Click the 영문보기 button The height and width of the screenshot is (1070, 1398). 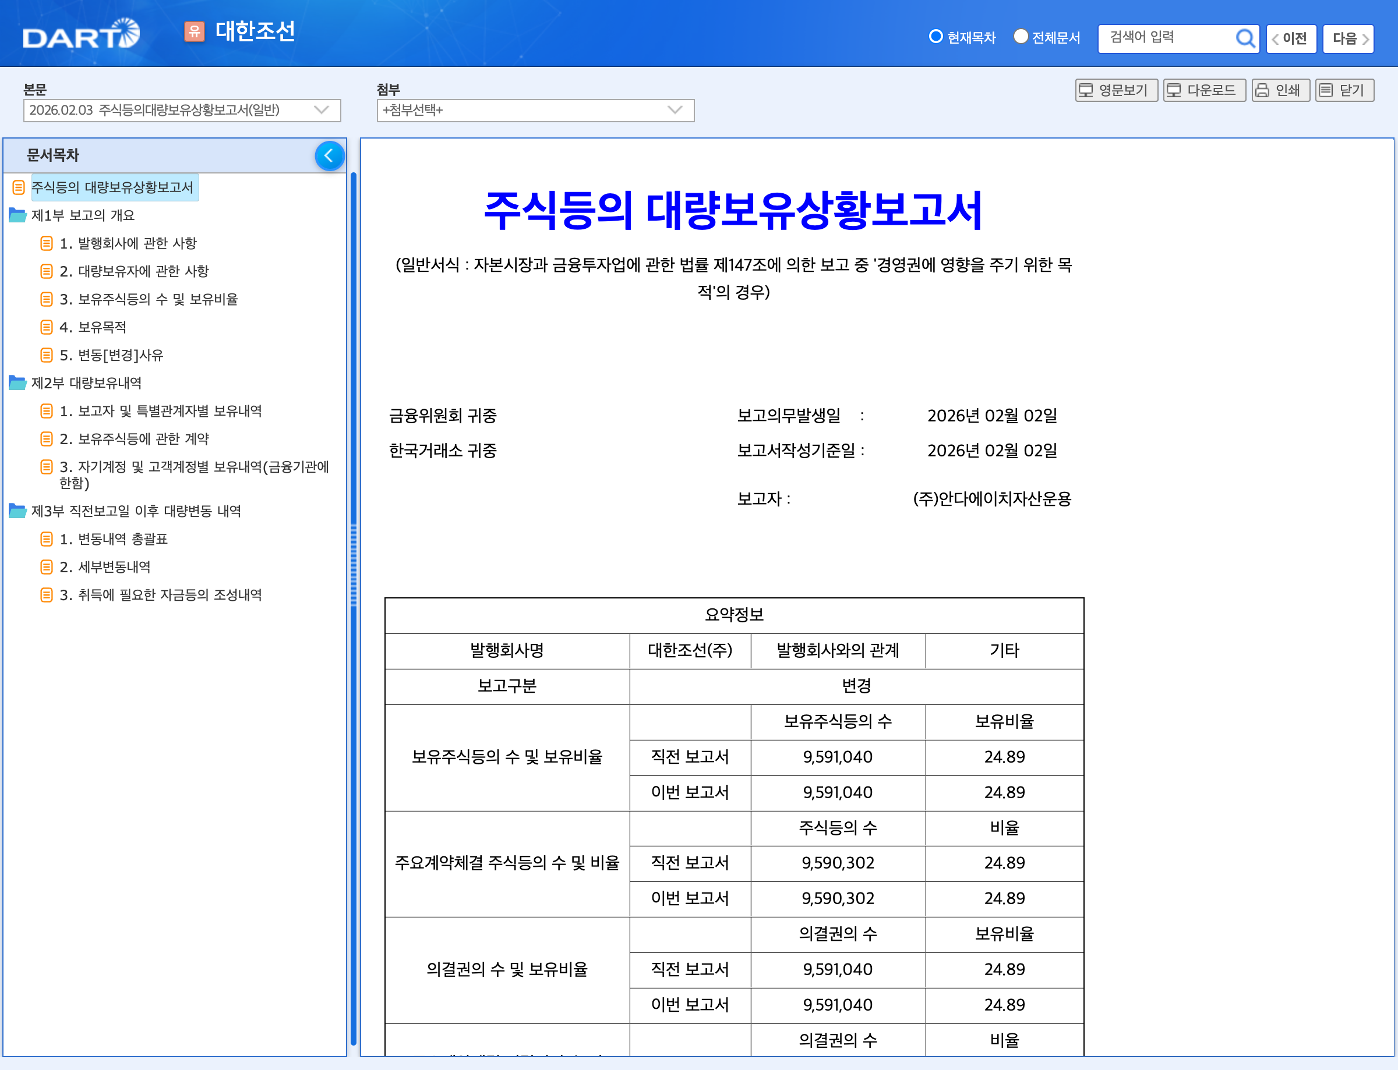click(x=1116, y=90)
